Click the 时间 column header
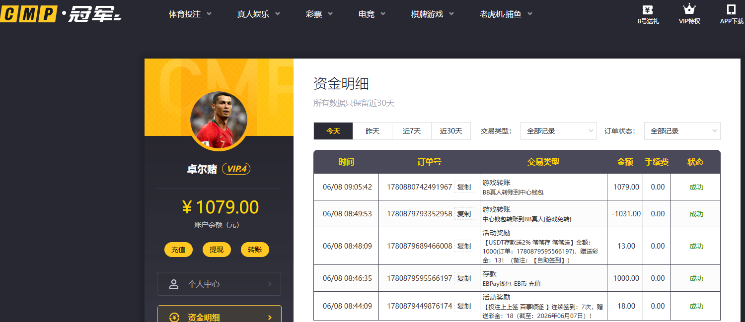 click(346, 162)
